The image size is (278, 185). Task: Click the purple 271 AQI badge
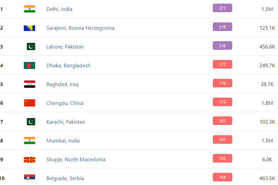222,8
